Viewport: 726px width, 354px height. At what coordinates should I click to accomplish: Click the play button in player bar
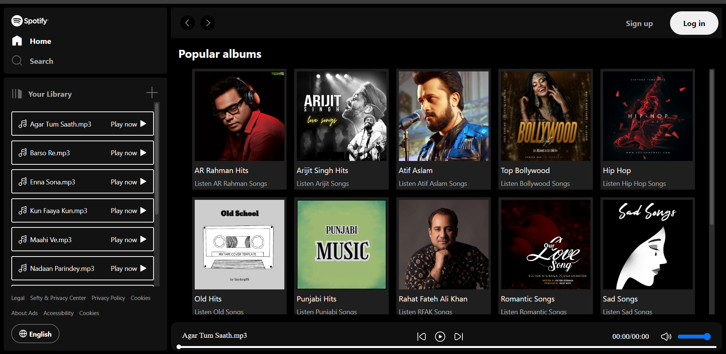click(x=440, y=336)
